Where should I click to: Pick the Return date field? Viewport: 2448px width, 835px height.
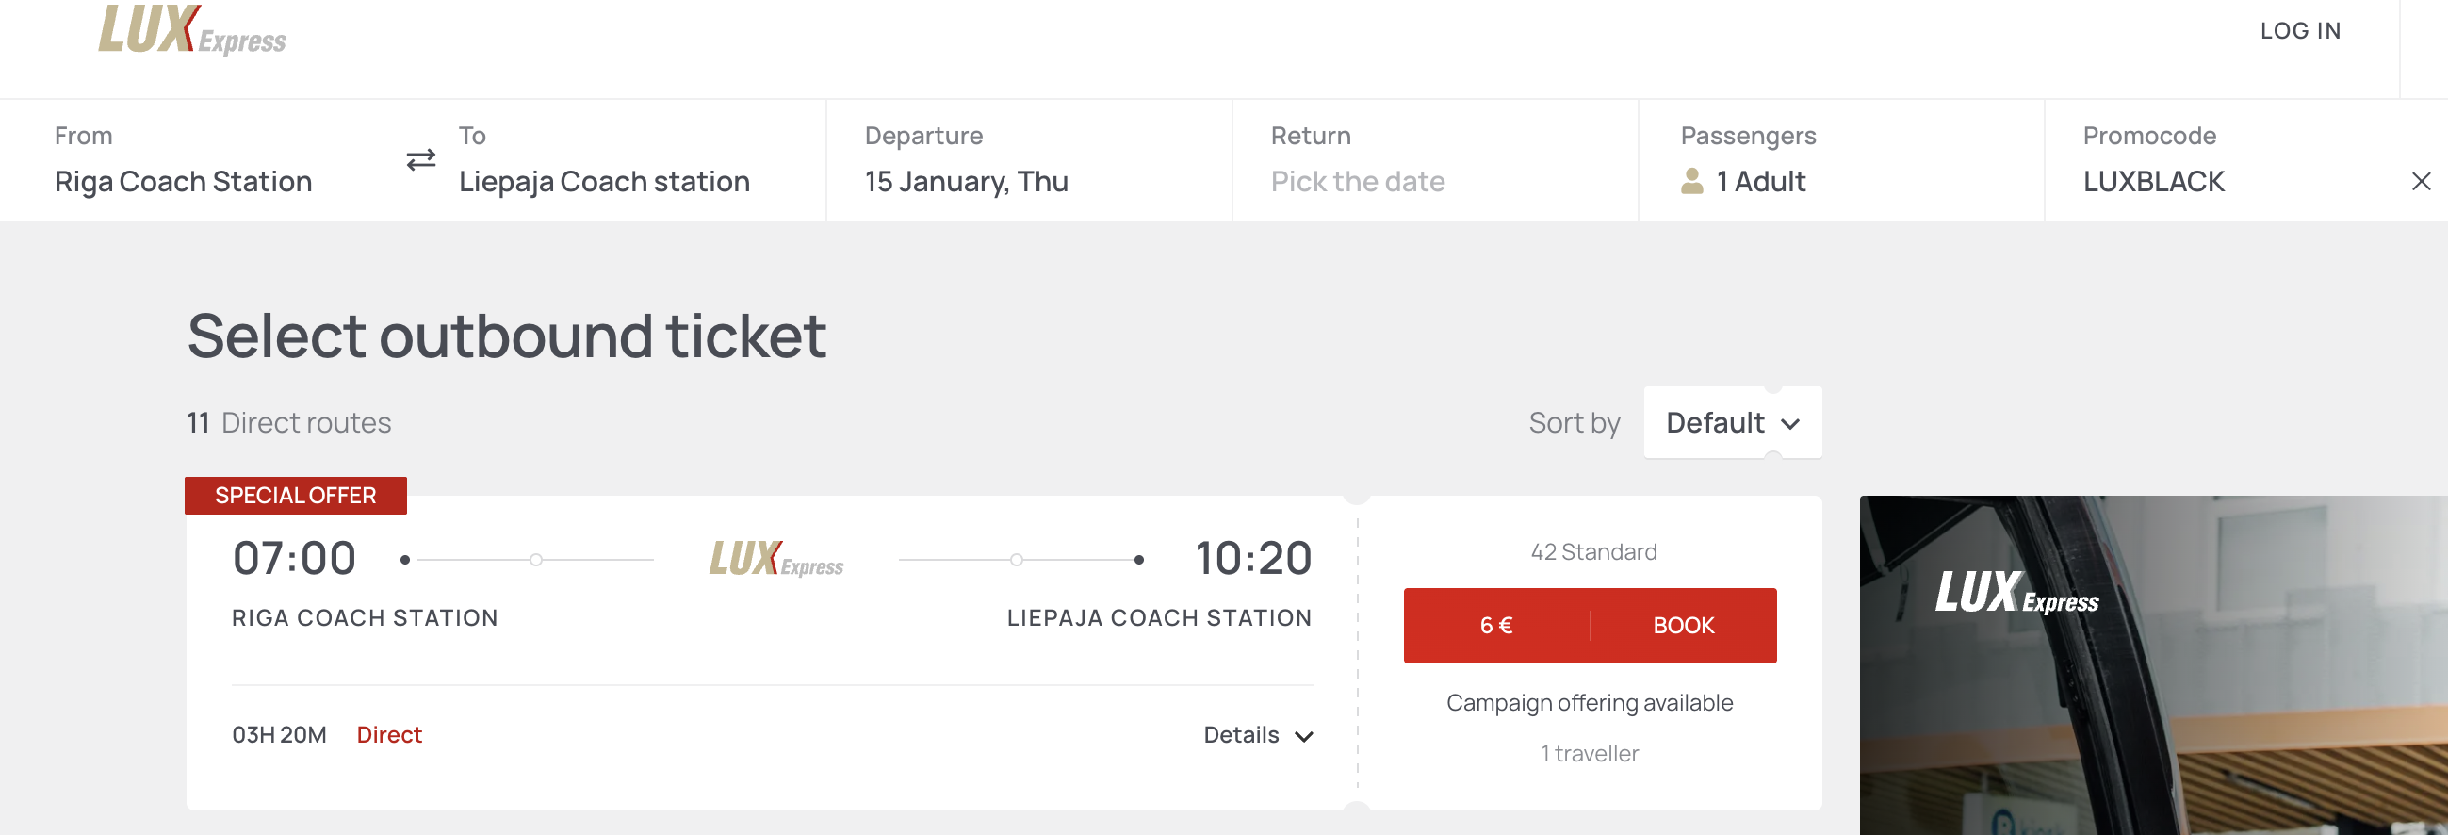click(1357, 181)
